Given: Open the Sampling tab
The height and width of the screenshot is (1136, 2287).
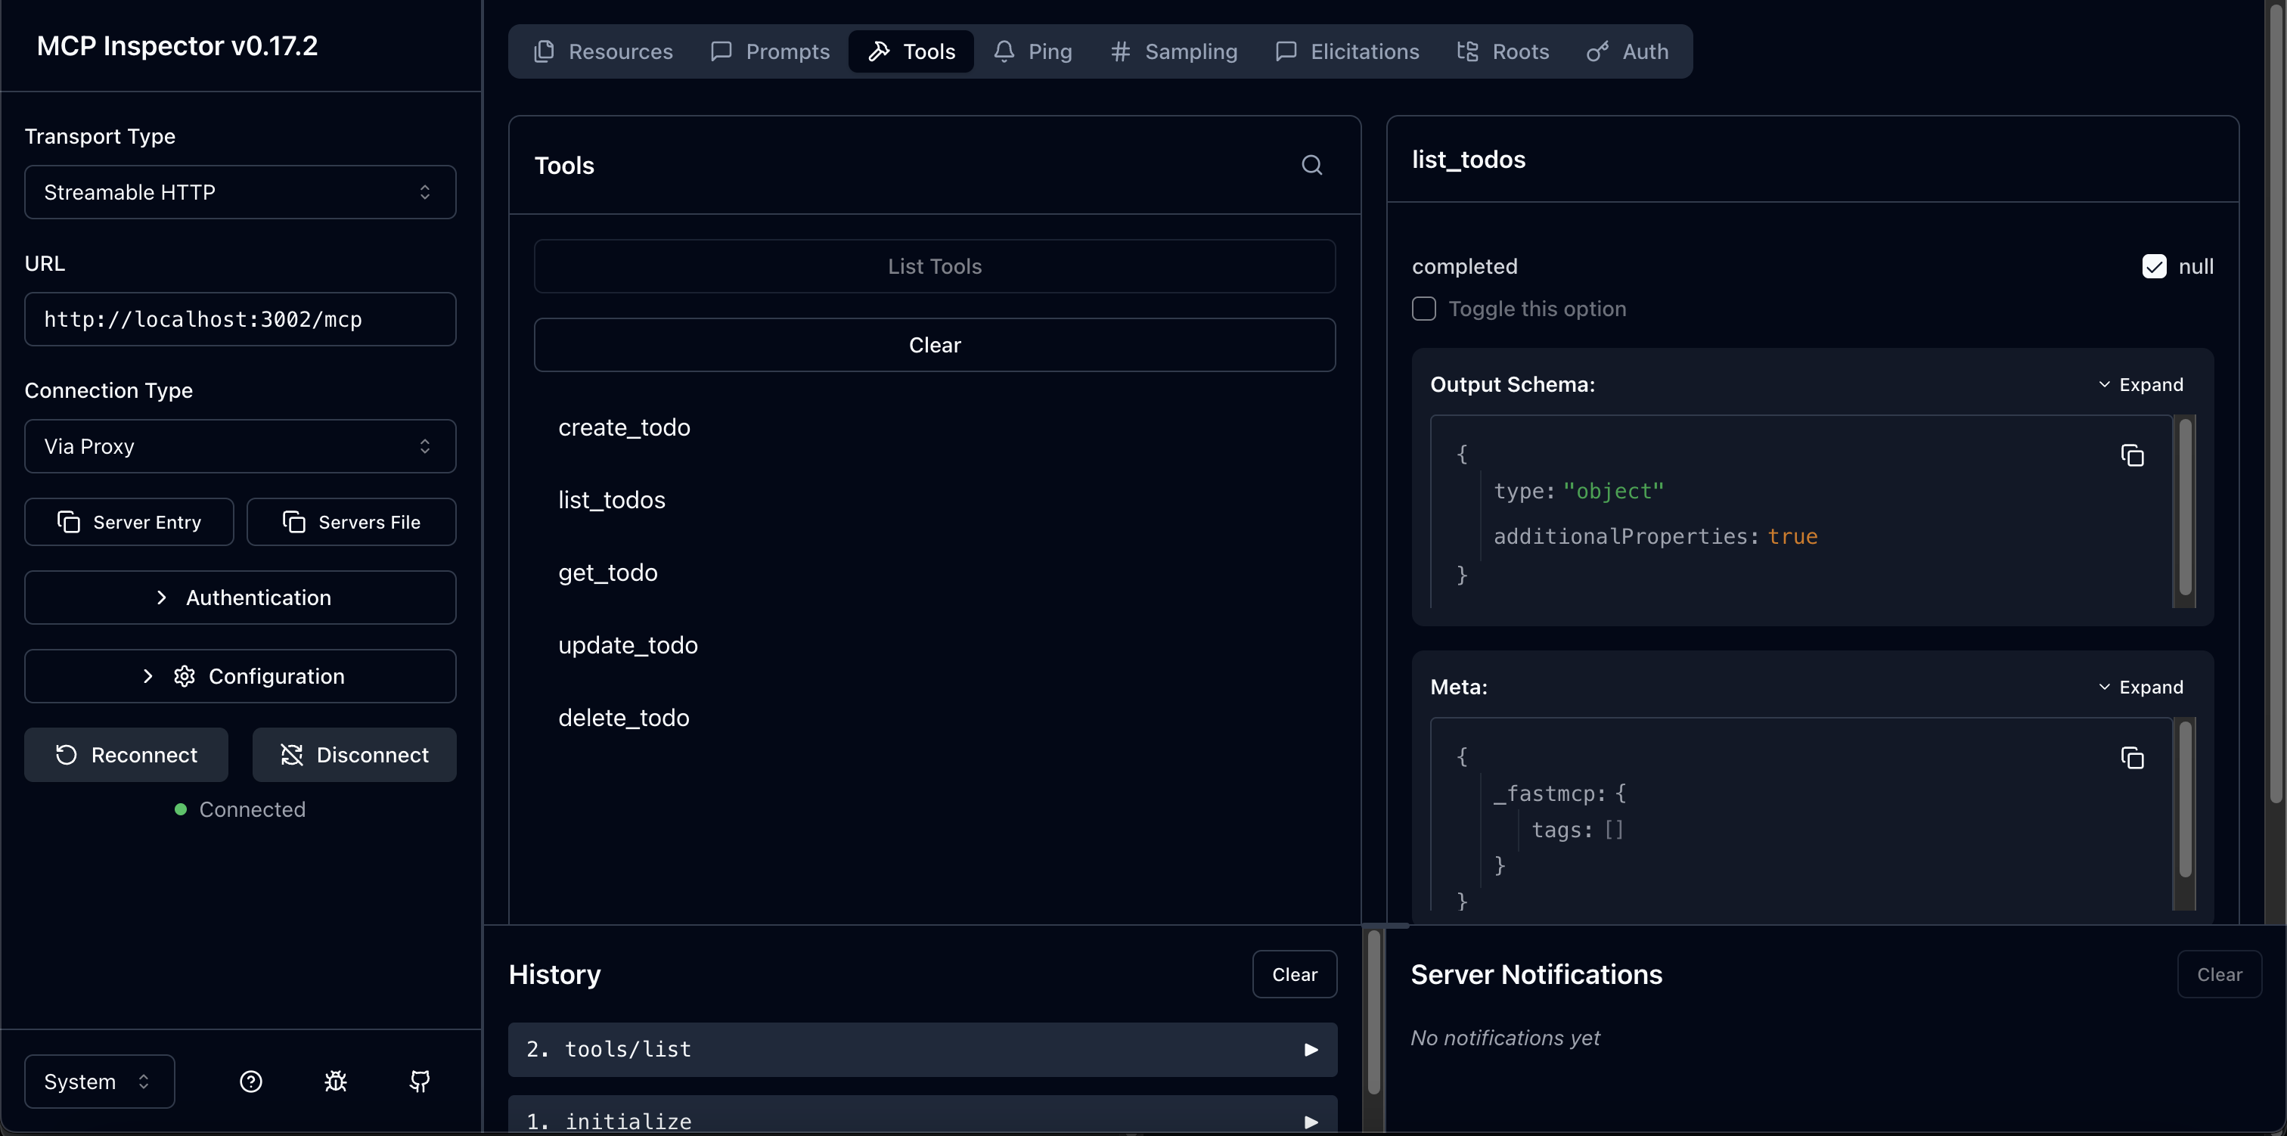Looking at the screenshot, I should [1174, 51].
